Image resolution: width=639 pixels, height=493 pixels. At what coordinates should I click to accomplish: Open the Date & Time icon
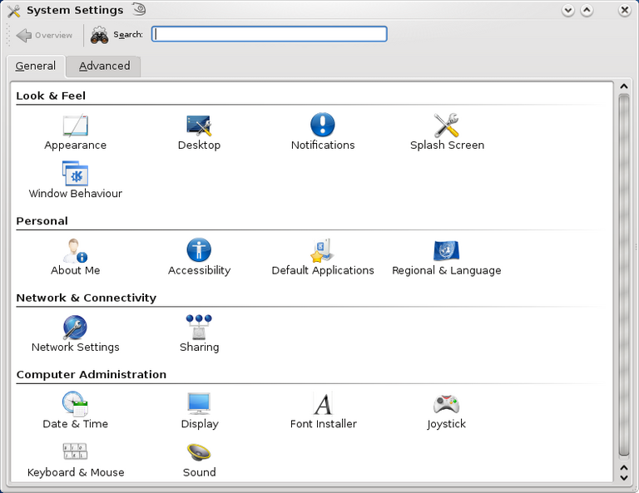tap(76, 404)
